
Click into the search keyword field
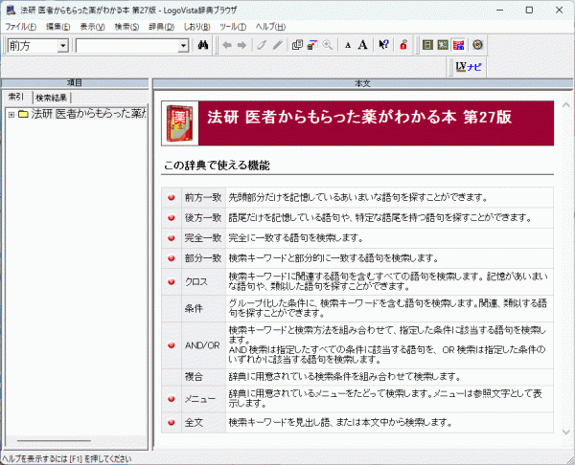[x=127, y=46]
